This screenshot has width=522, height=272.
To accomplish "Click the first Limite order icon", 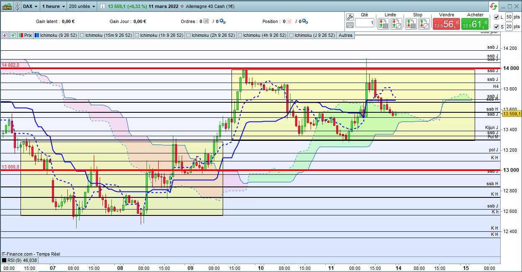I will [383, 23].
